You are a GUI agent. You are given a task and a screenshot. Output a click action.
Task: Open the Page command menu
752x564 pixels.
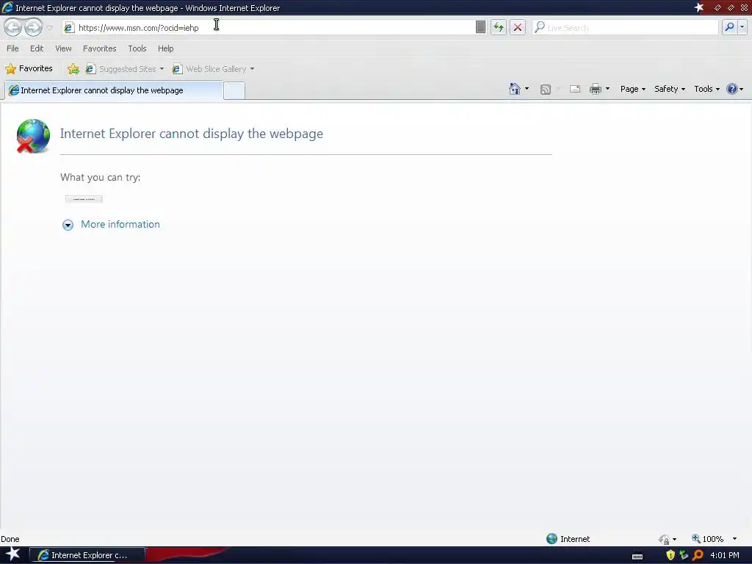coord(632,89)
